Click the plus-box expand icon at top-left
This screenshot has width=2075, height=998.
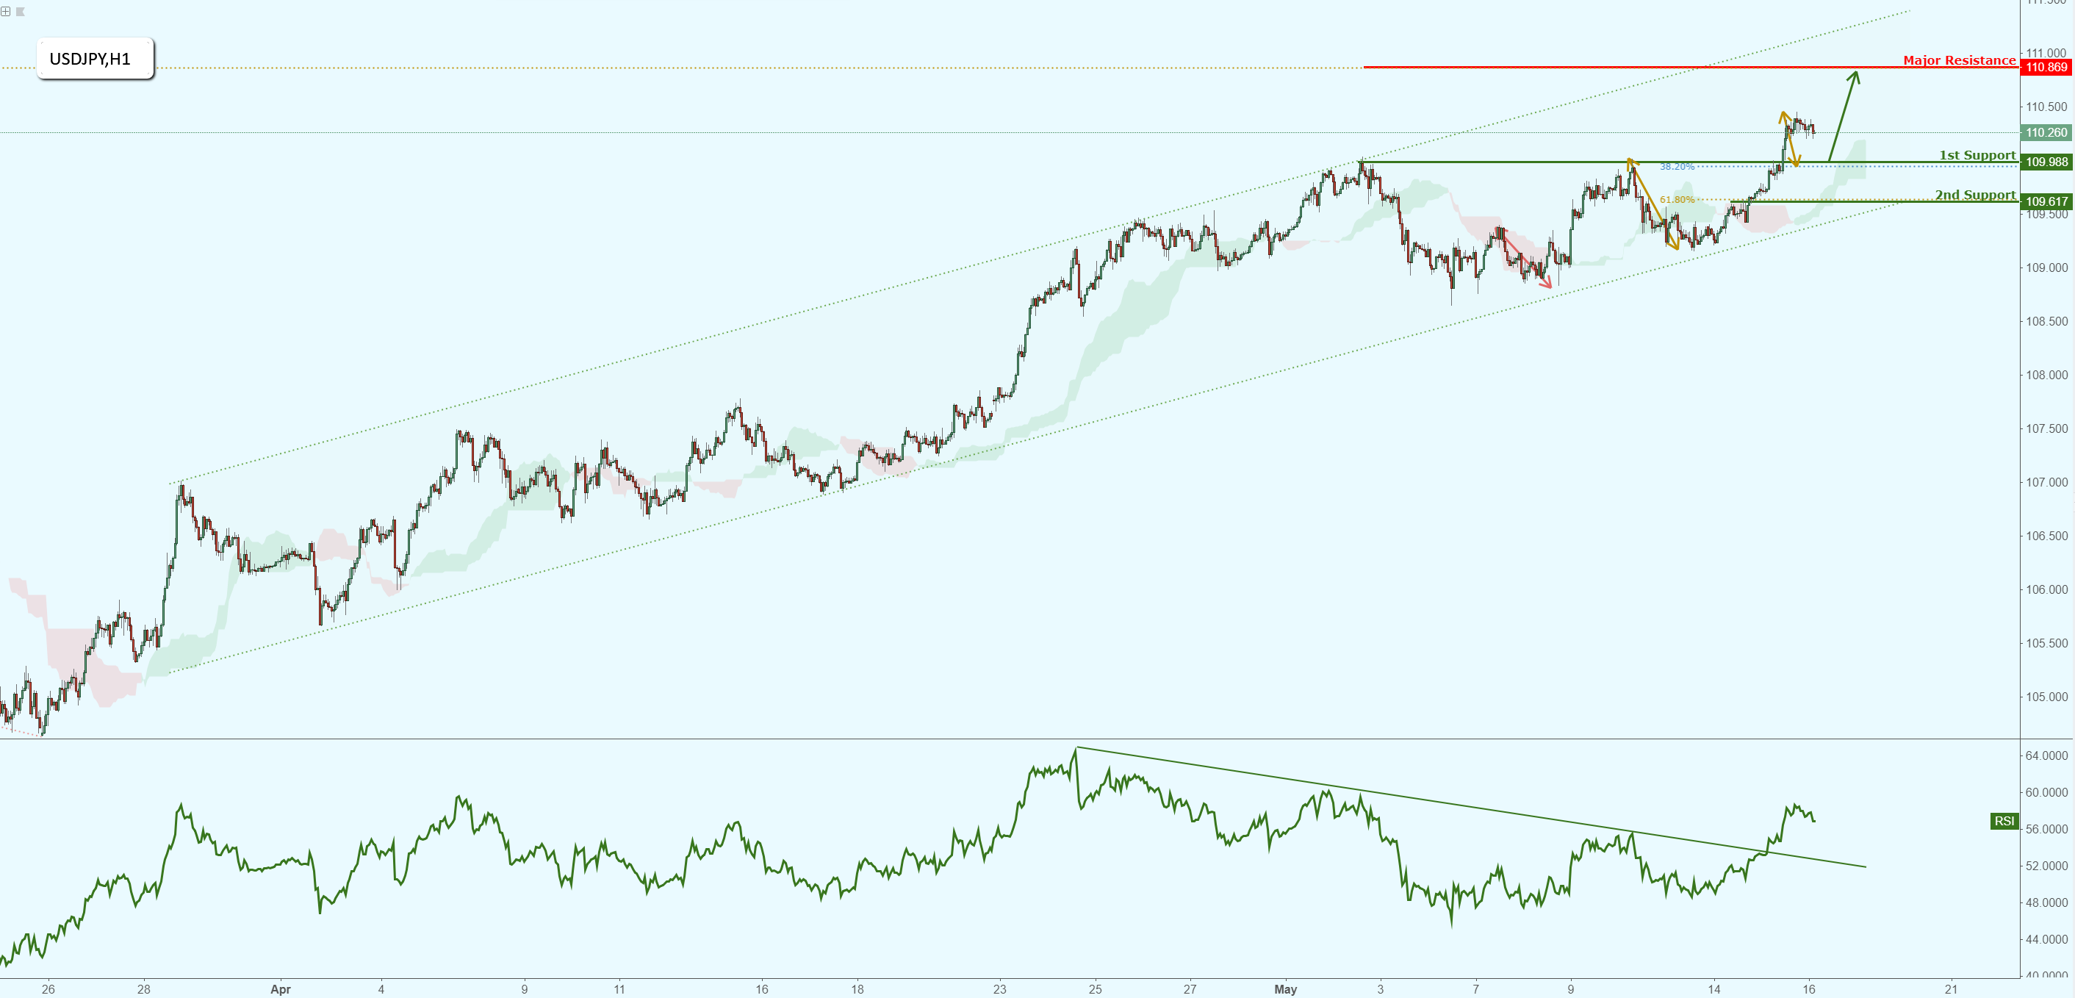(x=6, y=11)
